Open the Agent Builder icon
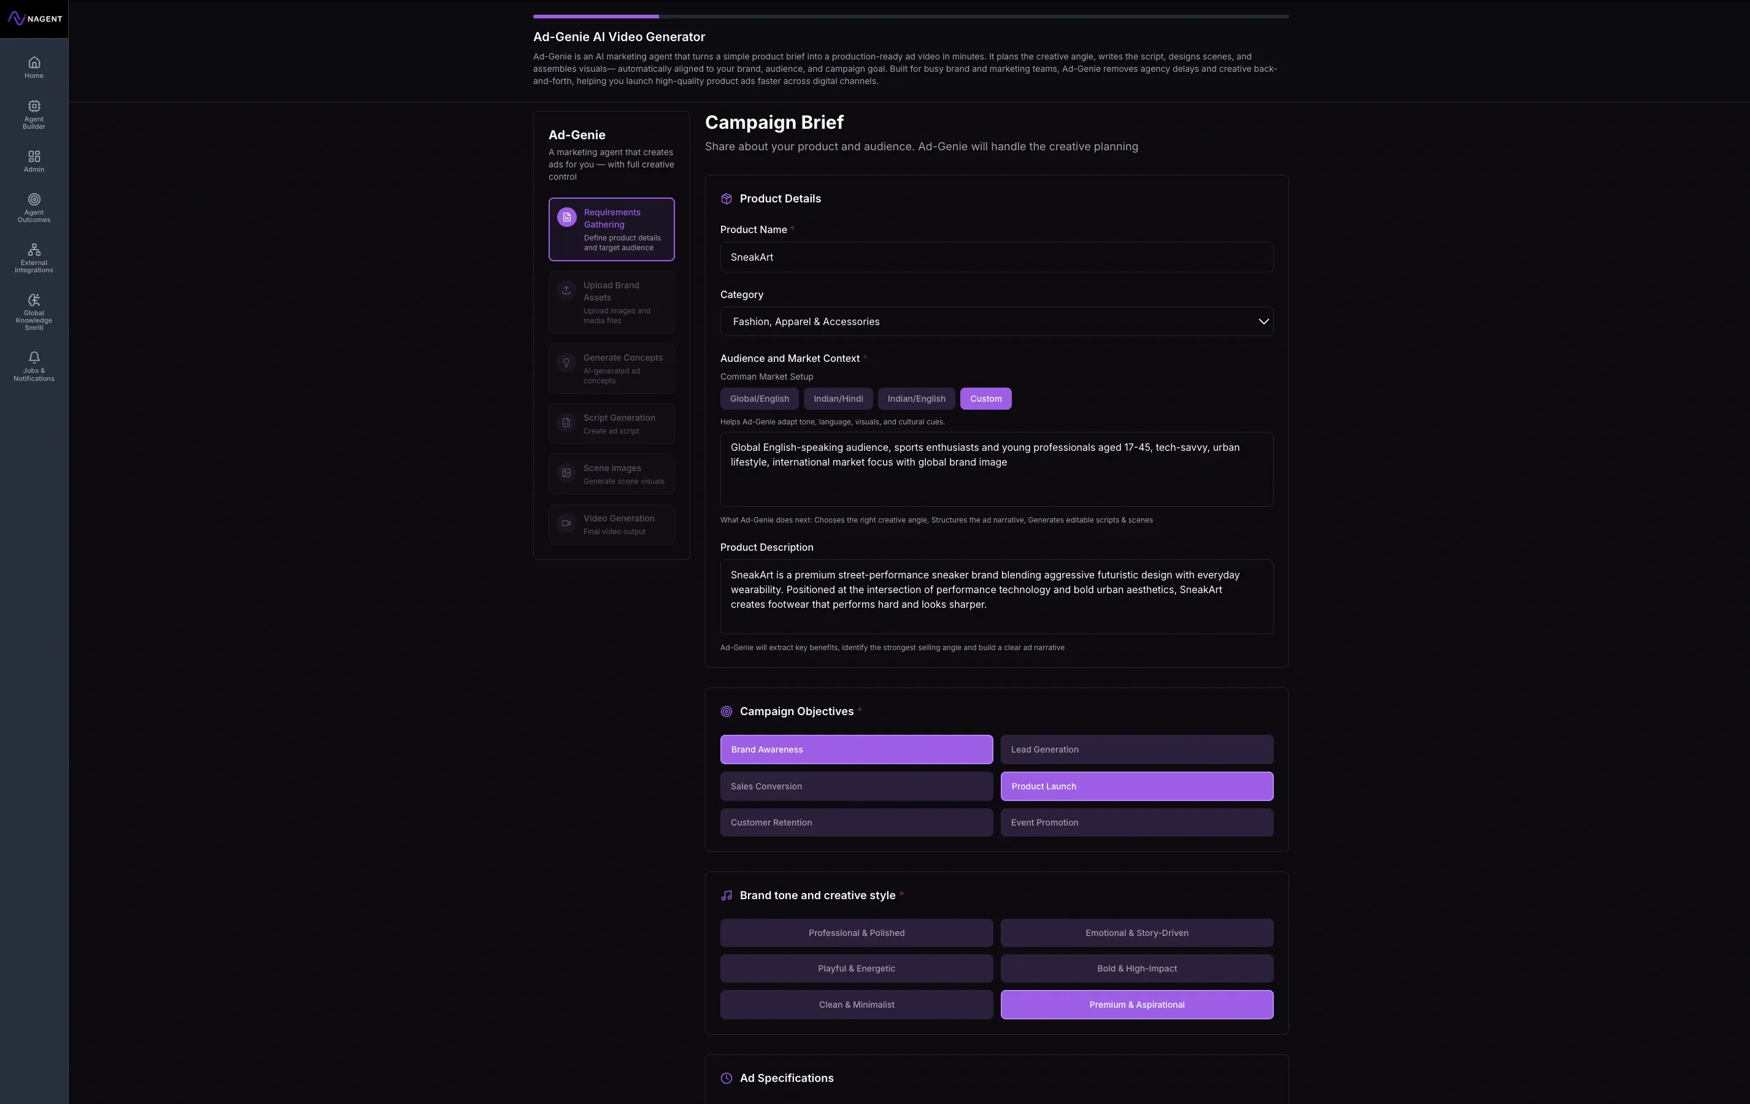Viewport: 1750px width, 1104px height. click(33, 107)
